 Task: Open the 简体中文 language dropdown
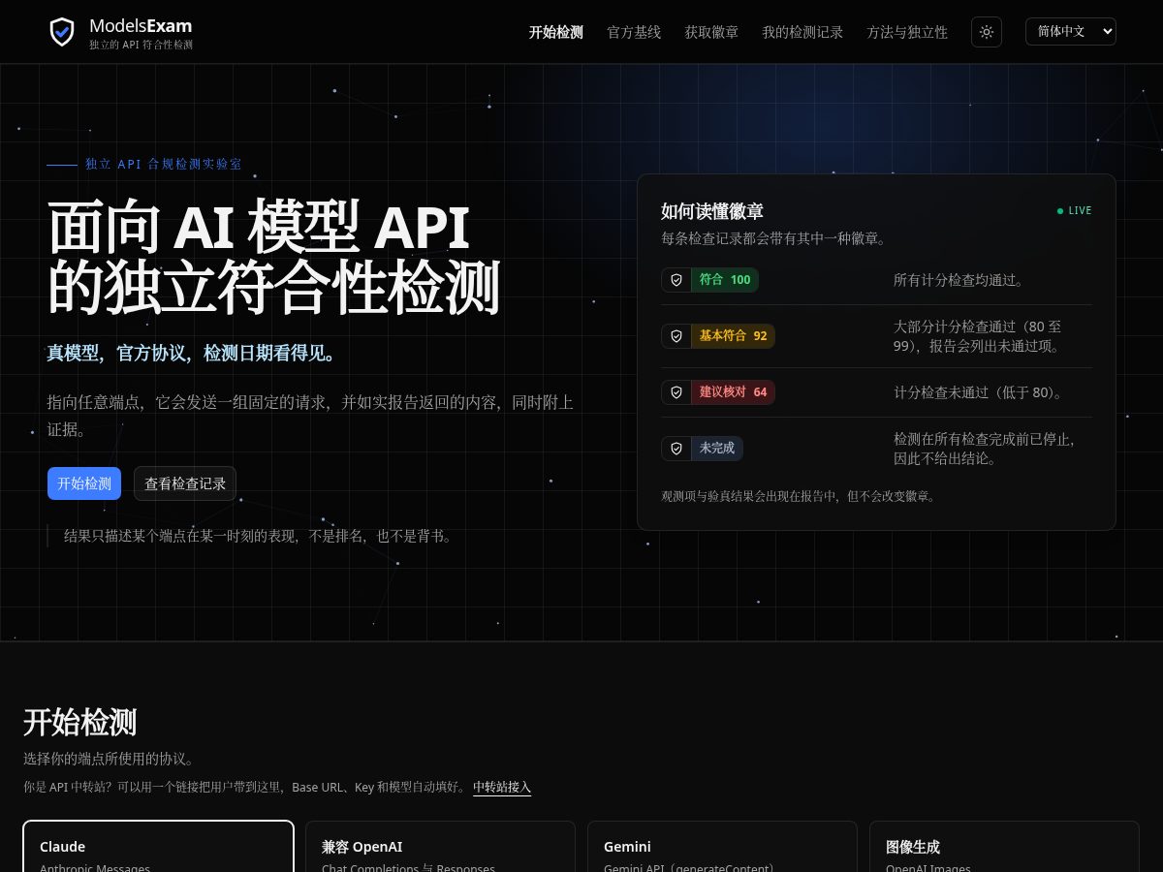(x=1071, y=32)
